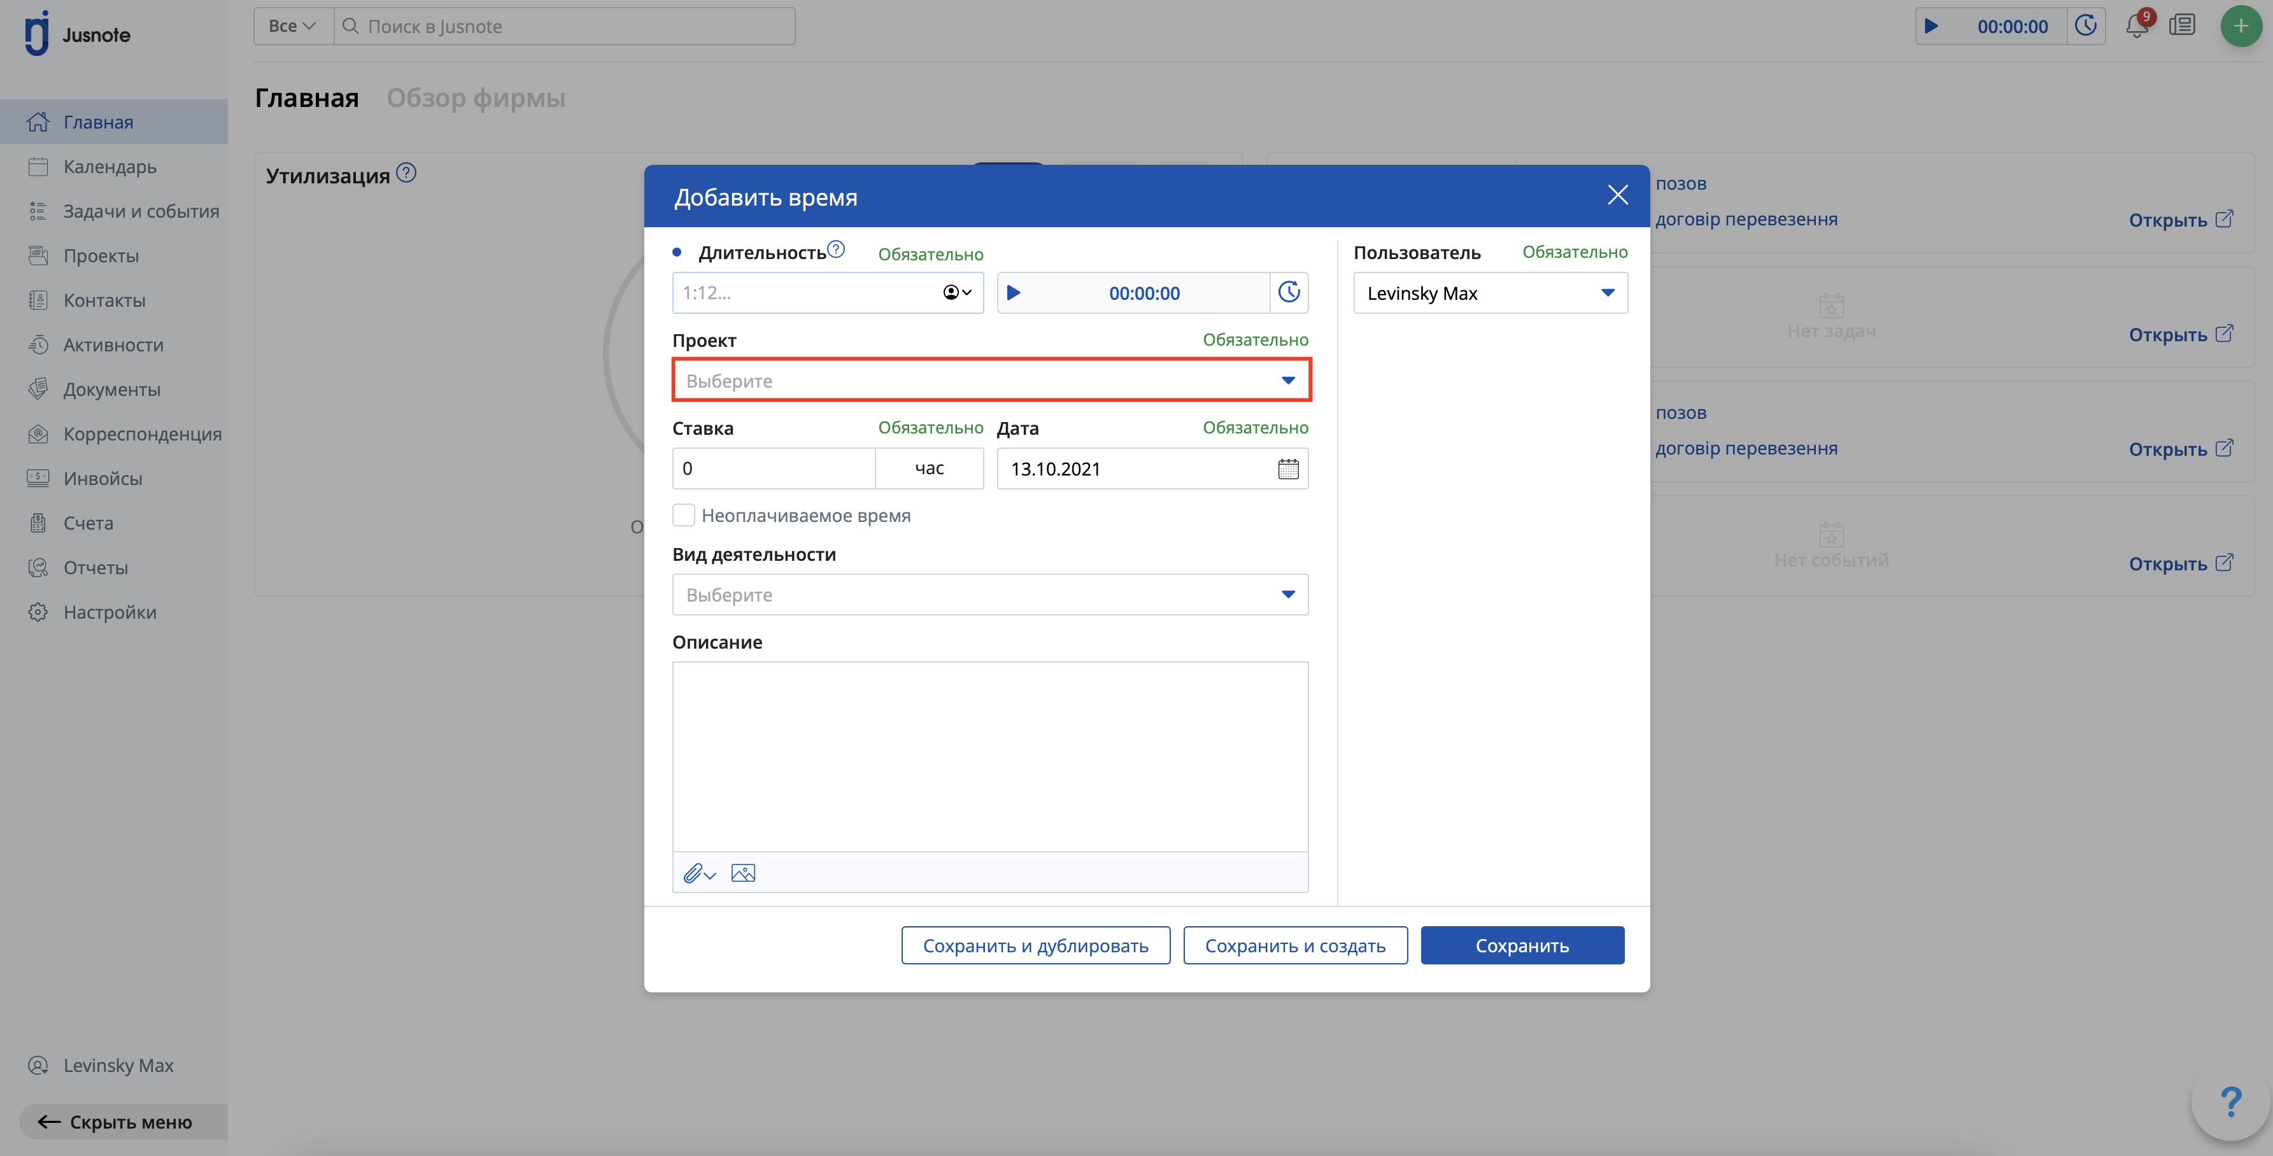
Task: Open the calendar picker for Дата
Action: (x=1288, y=469)
